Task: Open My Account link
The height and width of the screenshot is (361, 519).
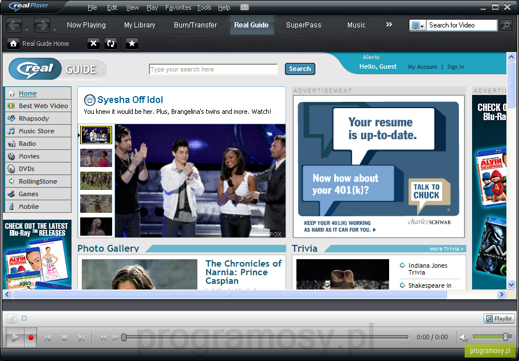Action: tap(422, 67)
